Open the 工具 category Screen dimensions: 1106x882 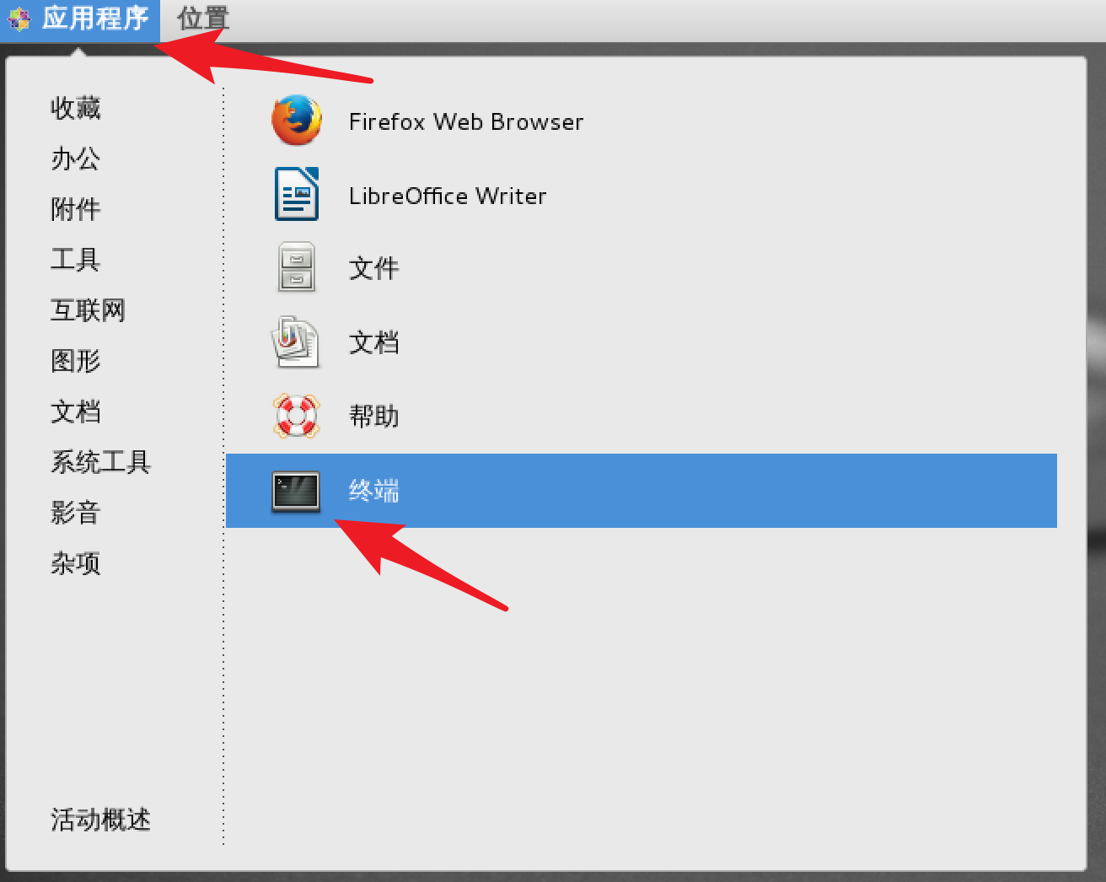(x=76, y=260)
